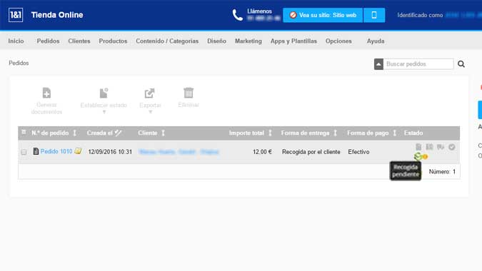
Task: Click Generar documentos icon
Action: (46, 93)
